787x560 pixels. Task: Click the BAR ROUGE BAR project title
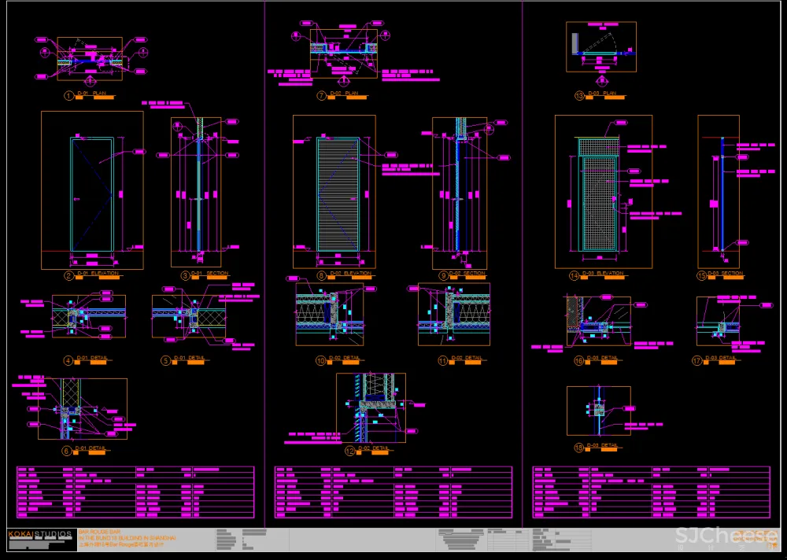[100, 532]
